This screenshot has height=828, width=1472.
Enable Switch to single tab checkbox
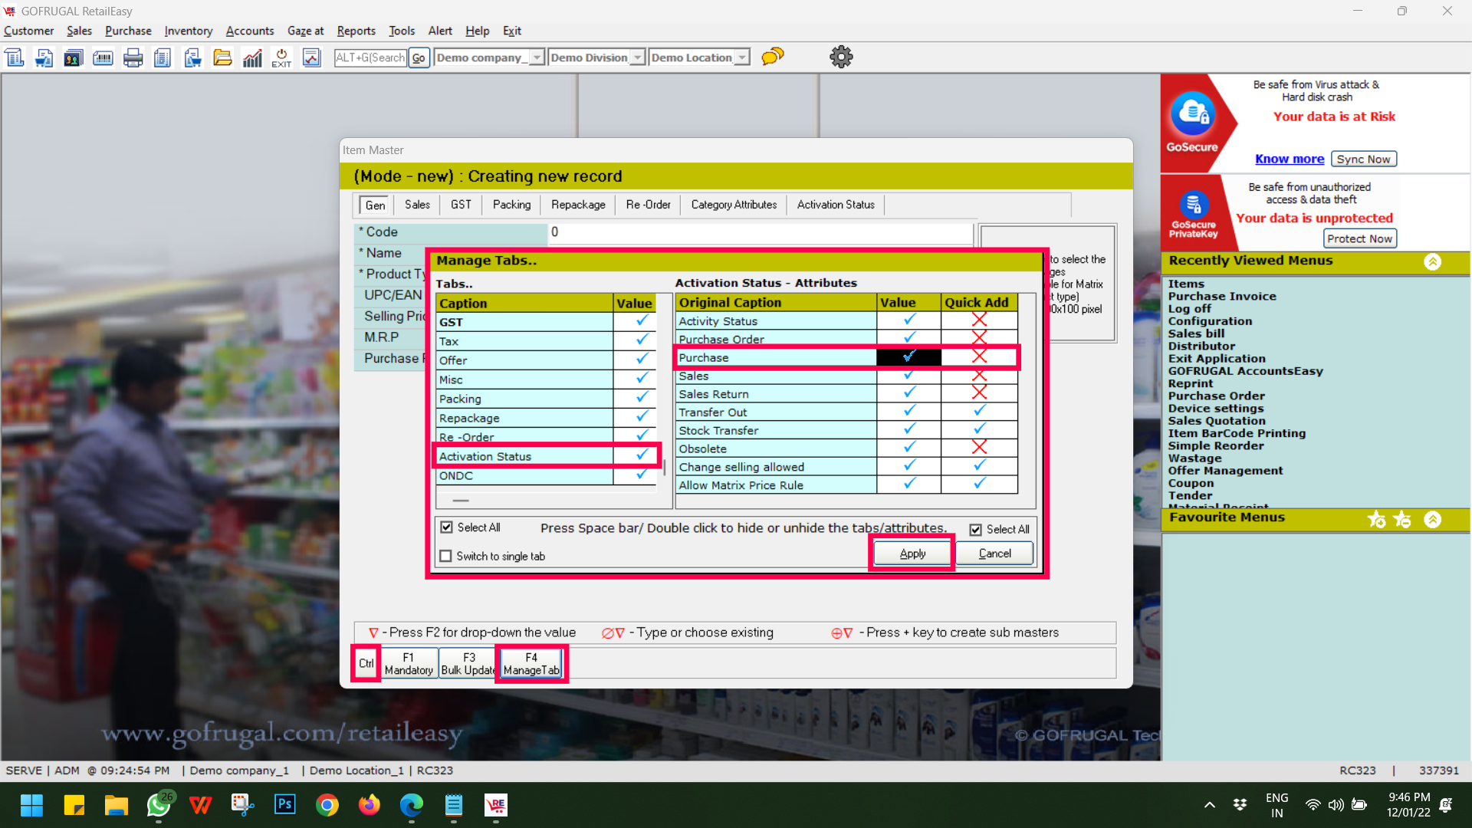pos(446,556)
